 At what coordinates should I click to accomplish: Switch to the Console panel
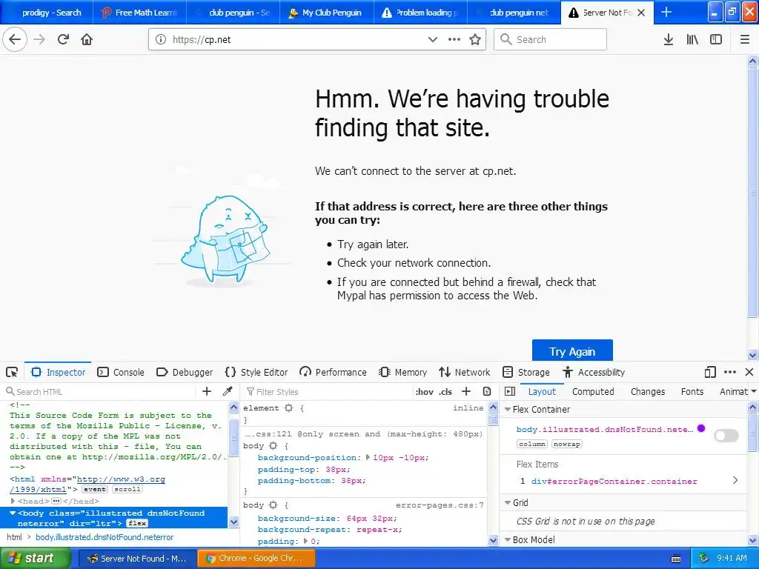coord(121,372)
